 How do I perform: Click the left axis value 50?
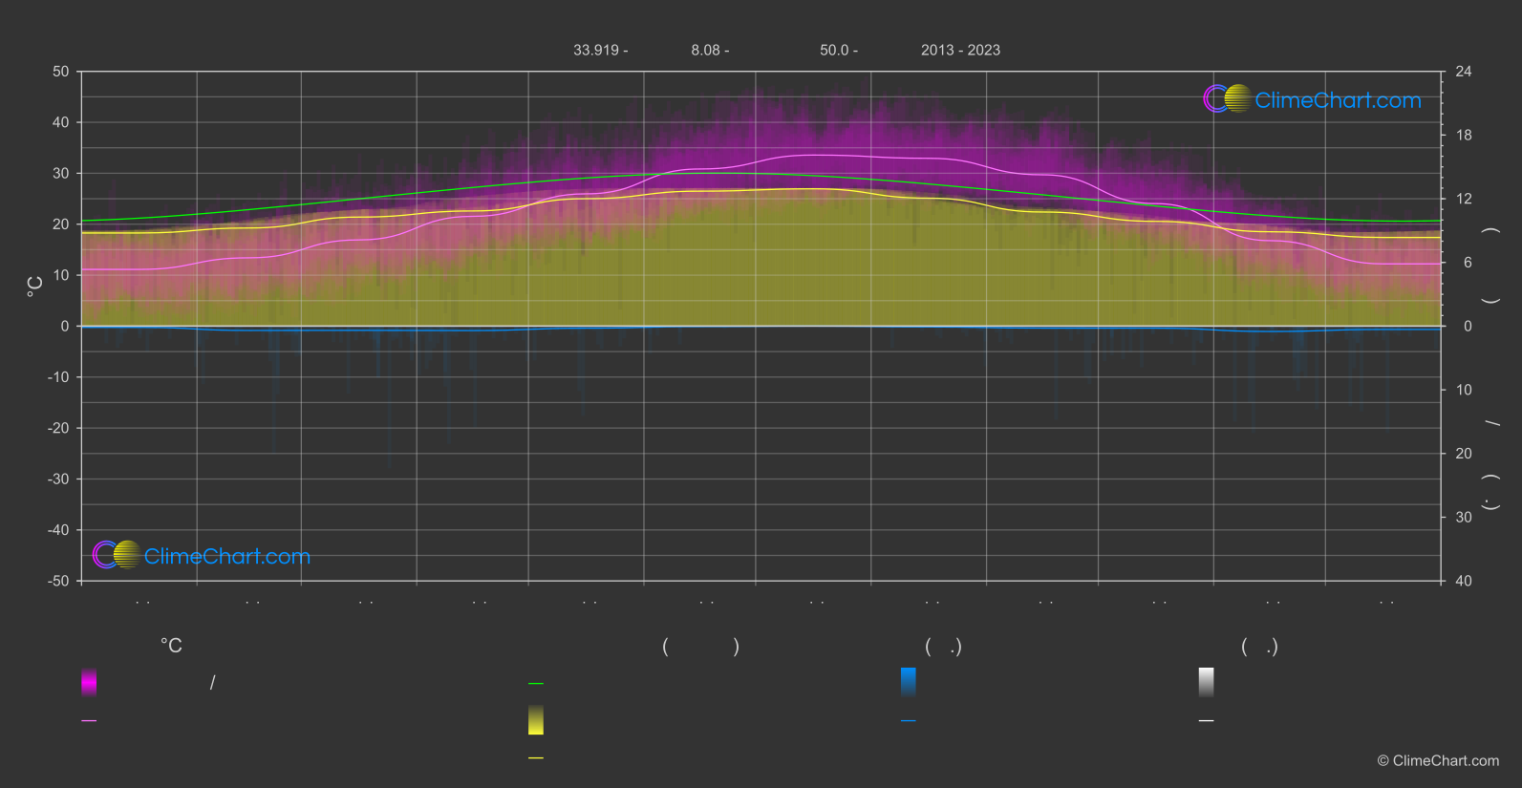click(x=61, y=72)
